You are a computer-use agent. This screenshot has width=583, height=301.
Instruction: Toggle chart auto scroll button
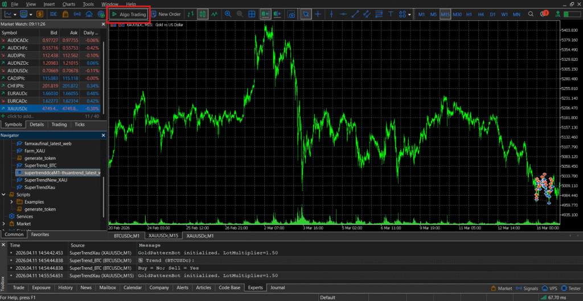(x=265, y=14)
